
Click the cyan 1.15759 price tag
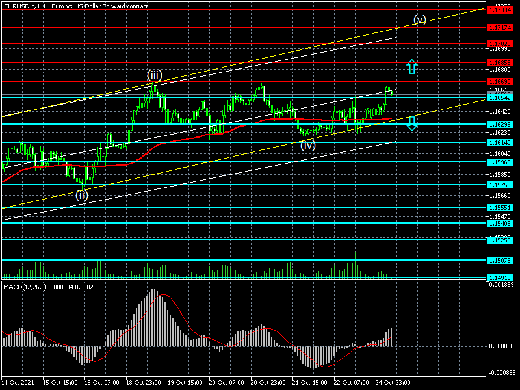500,185
